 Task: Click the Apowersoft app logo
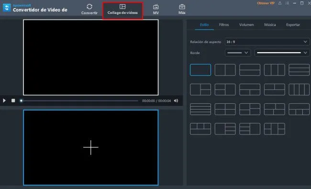(x=7, y=8)
